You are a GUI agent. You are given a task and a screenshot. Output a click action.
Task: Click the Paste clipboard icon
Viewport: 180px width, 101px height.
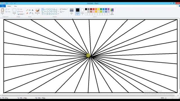pos(3,10)
